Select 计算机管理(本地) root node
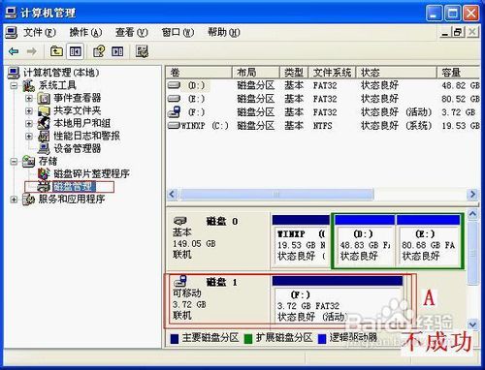Screen dimensions: 485x370 [x=61, y=73]
